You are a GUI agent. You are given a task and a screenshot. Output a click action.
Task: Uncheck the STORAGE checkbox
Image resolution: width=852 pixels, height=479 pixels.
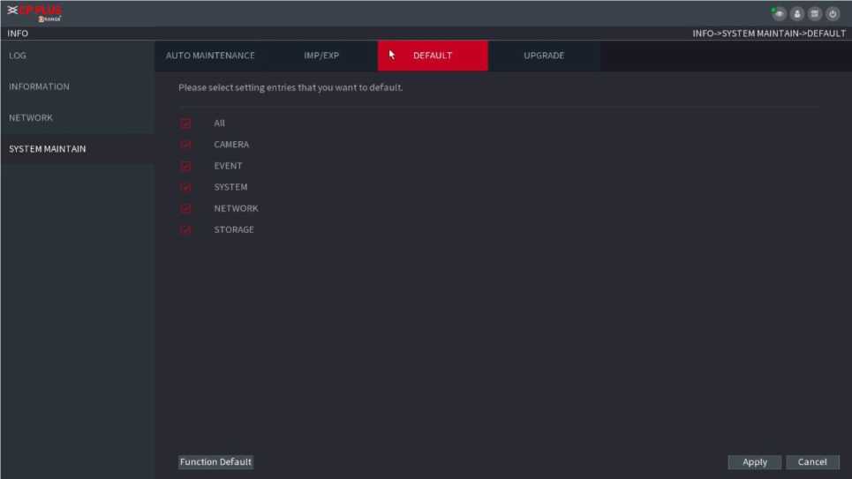(x=185, y=230)
